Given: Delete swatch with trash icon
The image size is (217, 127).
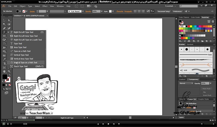Looking at the screenshot, I should point(211,41).
